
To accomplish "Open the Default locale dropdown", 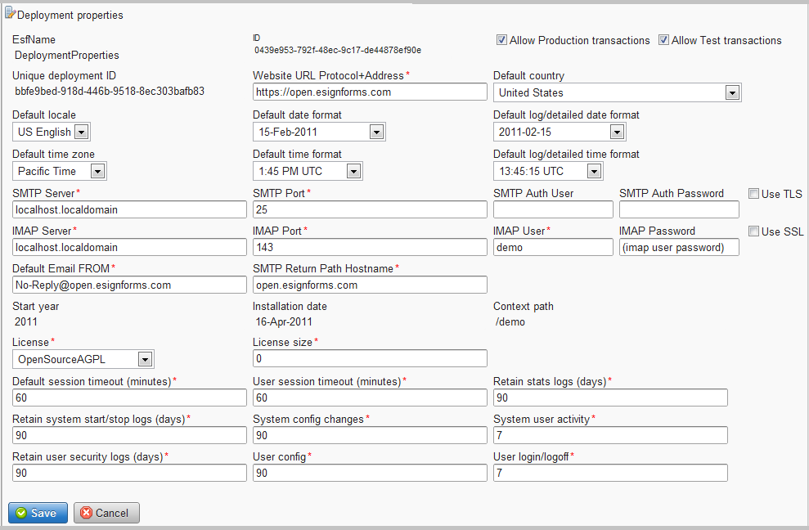I will click(x=51, y=132).
